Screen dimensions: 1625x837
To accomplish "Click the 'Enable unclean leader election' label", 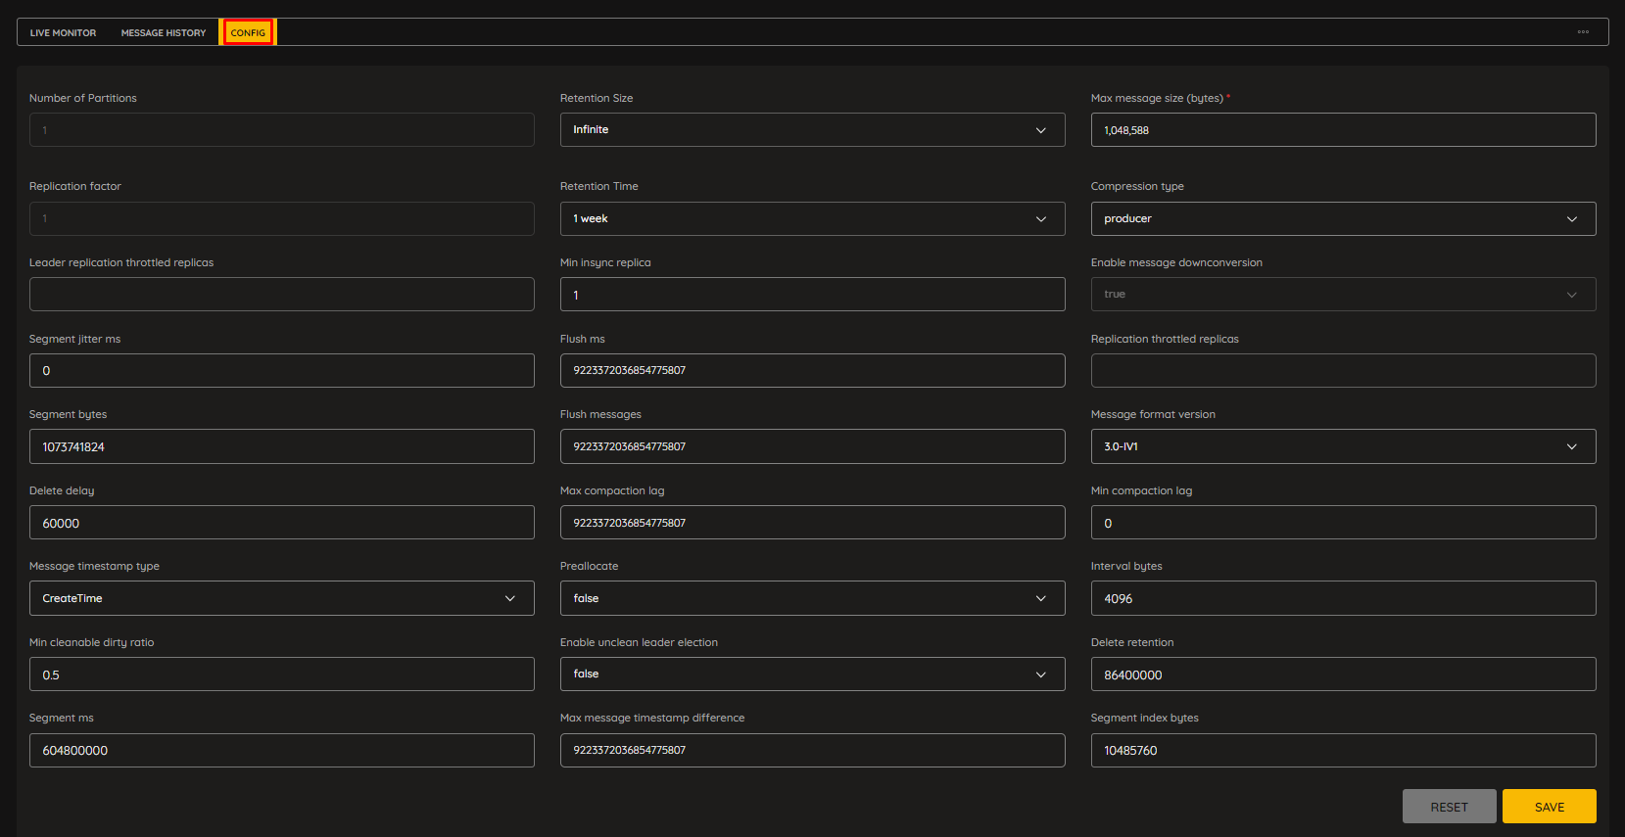I will point(639,642).
